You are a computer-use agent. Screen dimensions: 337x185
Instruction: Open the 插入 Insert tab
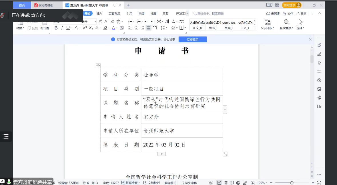click(x=99, y=13)
